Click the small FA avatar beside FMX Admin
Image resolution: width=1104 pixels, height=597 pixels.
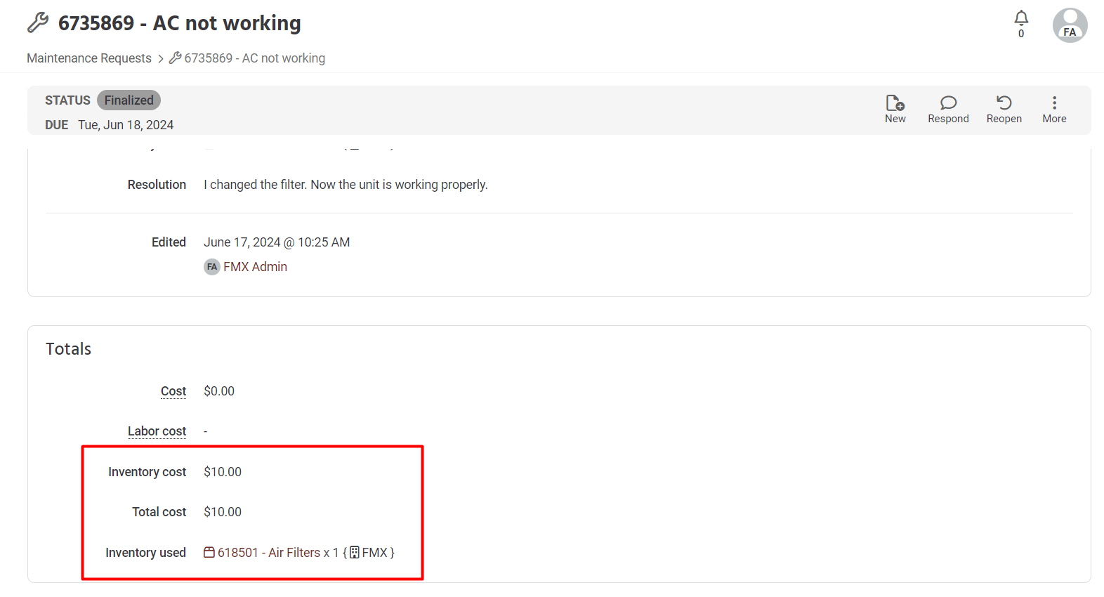tap(212, 267)
